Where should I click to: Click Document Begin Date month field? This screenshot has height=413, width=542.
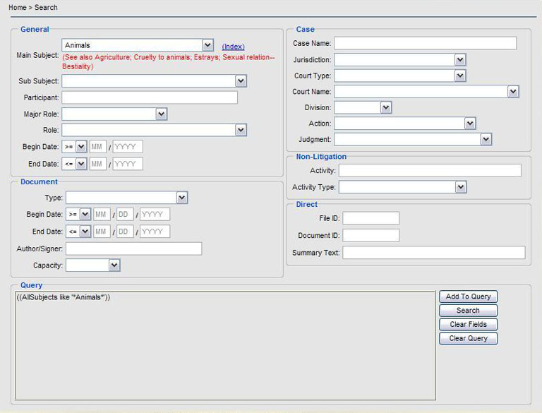click(x=102, y=214)
